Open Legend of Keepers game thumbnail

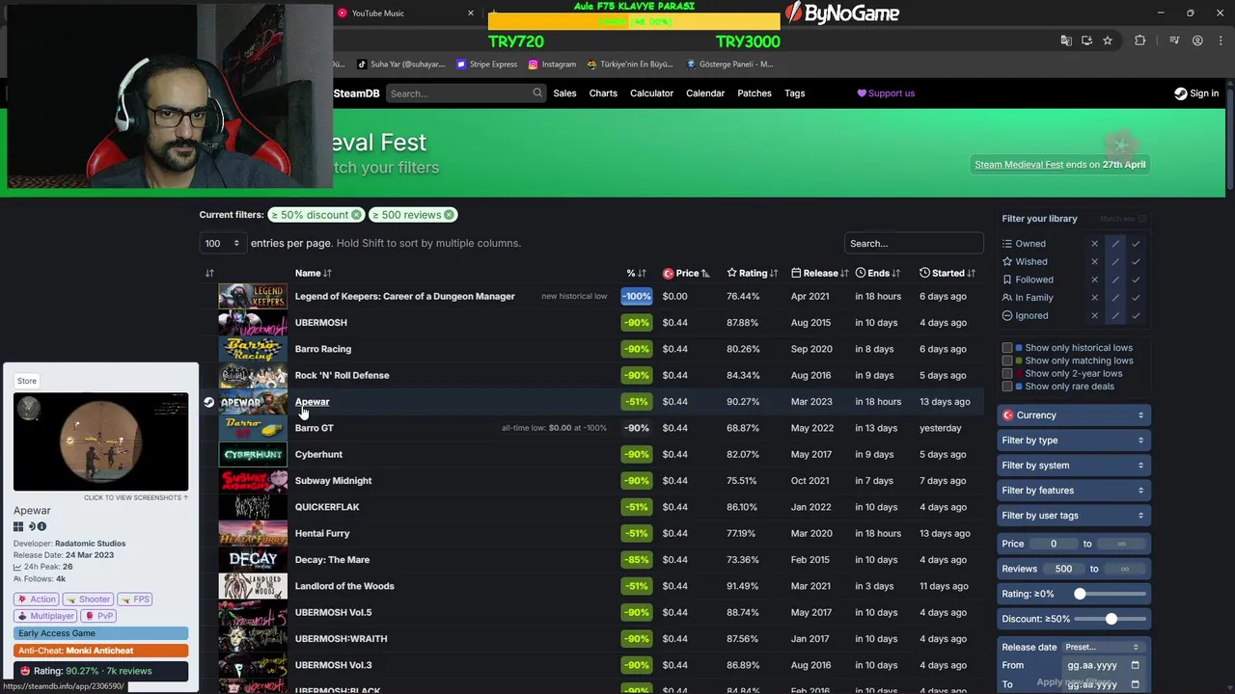(253, 296)
